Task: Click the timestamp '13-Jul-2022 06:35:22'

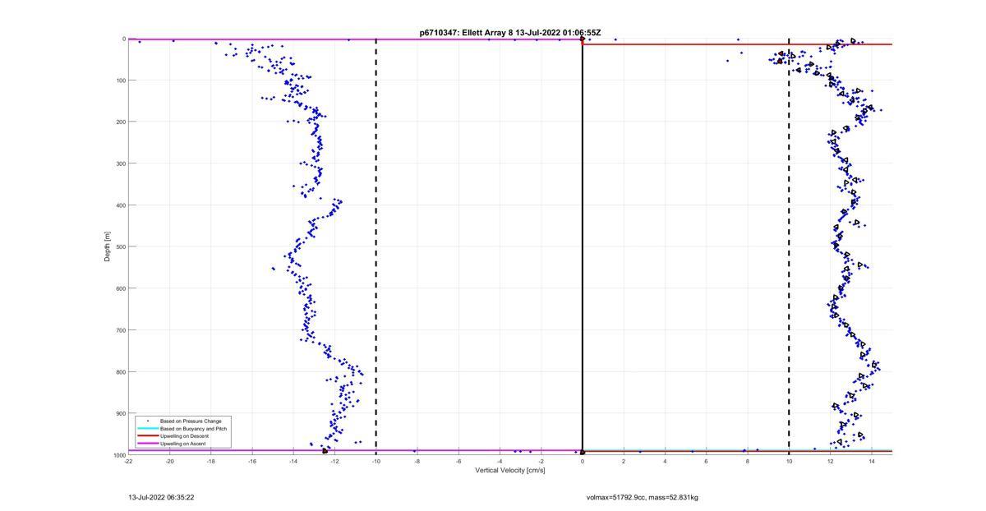Action: tap(161, 497)
